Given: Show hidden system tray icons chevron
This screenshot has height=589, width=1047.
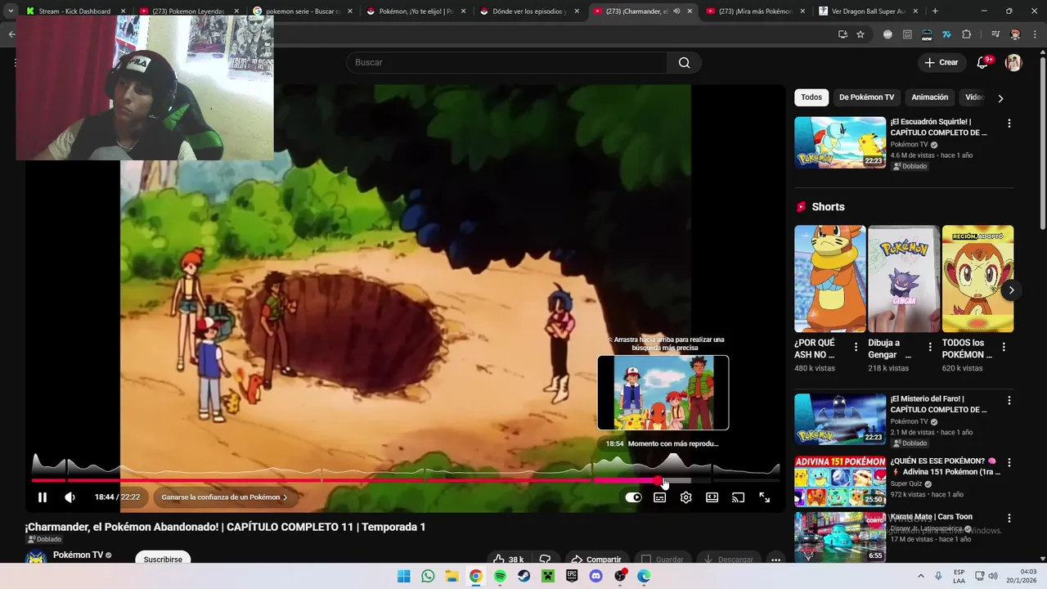Looking at the screenshot, I should point(921,576).
